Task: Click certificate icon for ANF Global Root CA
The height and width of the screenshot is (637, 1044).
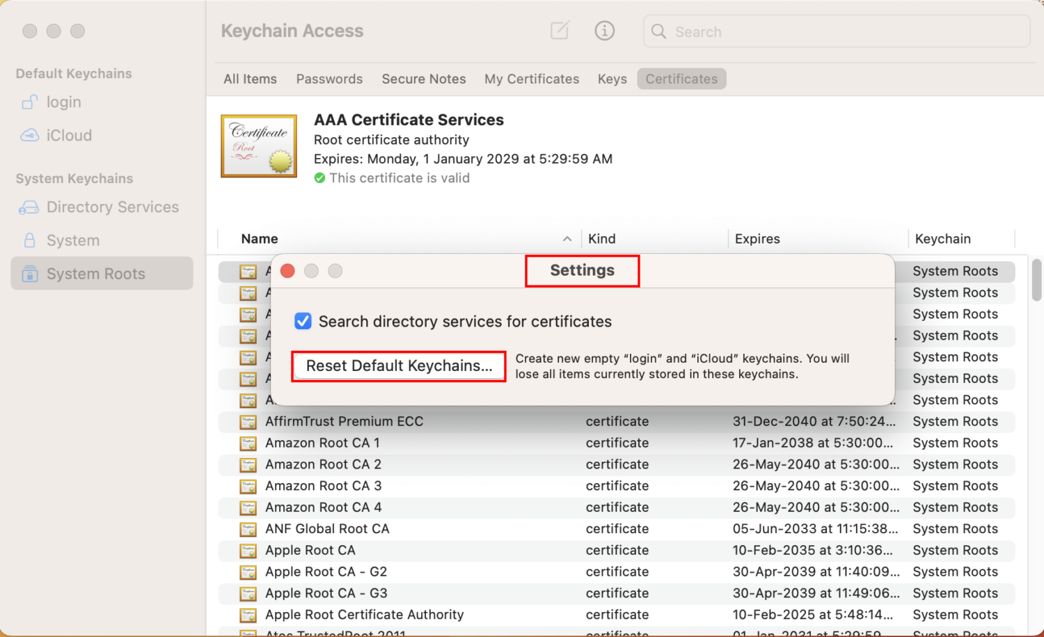Action: [248, 529]
